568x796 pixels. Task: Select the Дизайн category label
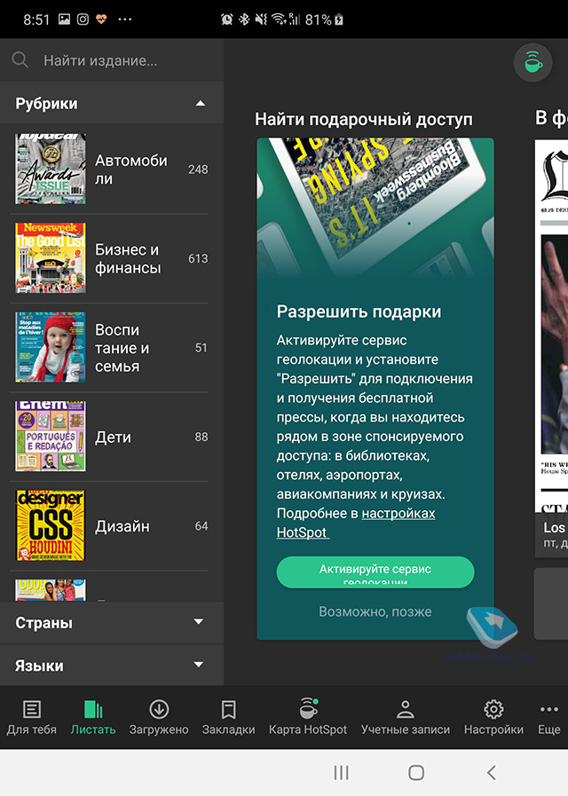122,526
